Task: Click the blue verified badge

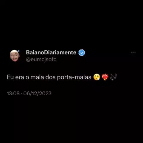Action: click(82, 53)
